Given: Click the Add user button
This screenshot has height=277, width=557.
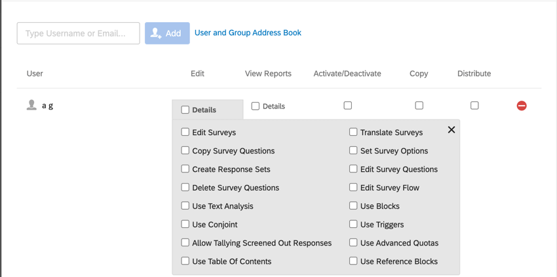Looking at the screenshot, I should 167,33.
